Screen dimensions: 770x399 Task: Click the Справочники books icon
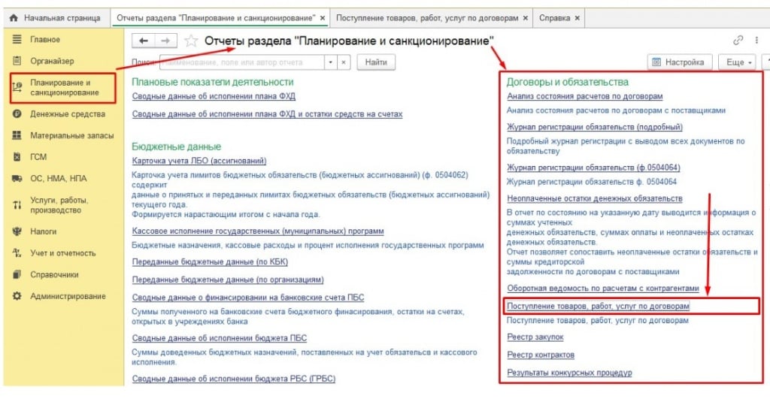pyautogui.click(x=17, y=275)
